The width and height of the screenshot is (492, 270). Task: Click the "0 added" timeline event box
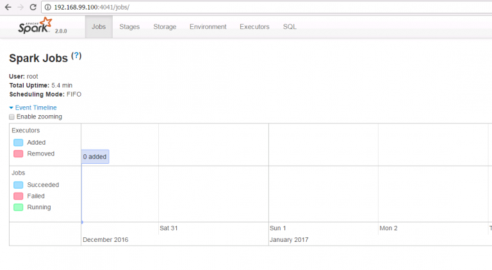[95, 157]
